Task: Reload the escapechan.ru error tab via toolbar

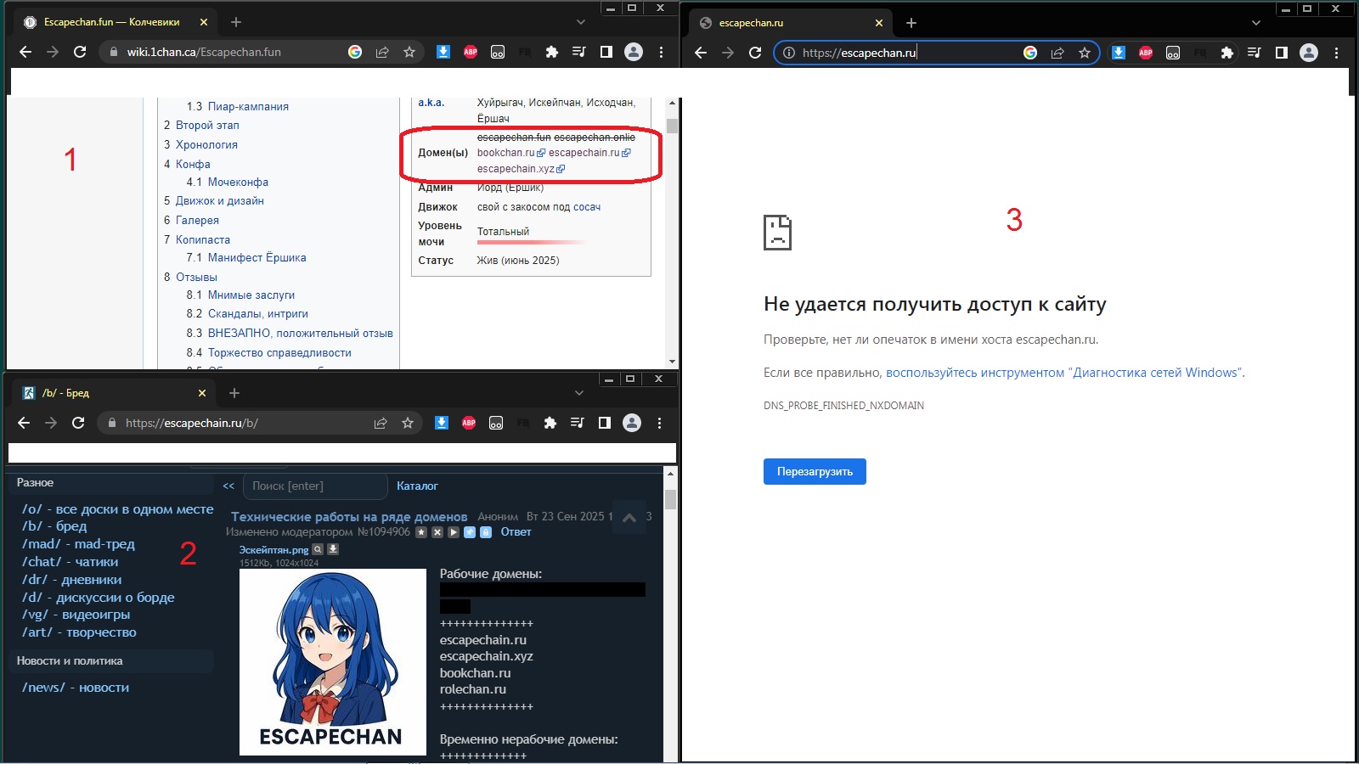Action: click(755, 53)
